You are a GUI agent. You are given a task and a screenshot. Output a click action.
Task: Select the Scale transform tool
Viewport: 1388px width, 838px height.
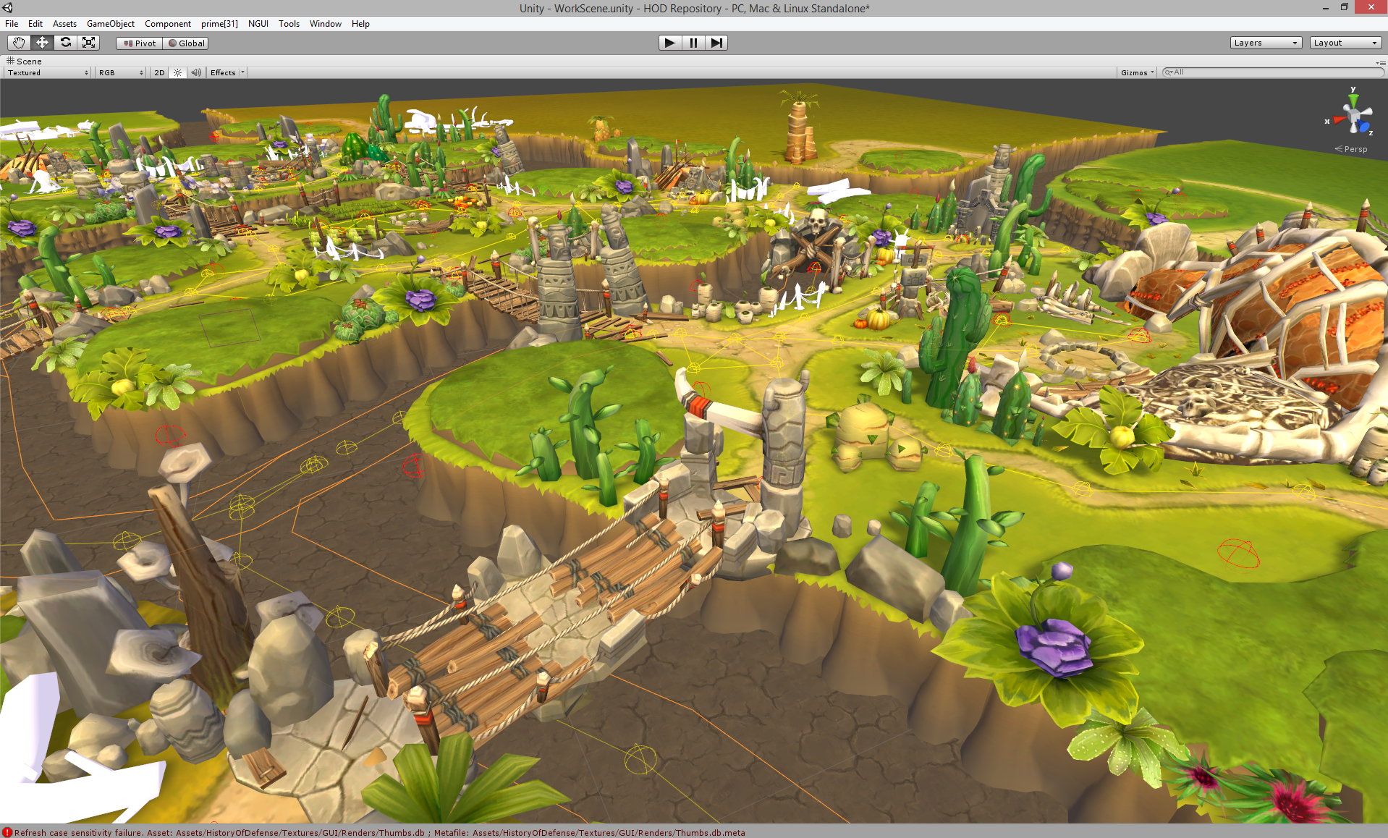click(89, 43)
